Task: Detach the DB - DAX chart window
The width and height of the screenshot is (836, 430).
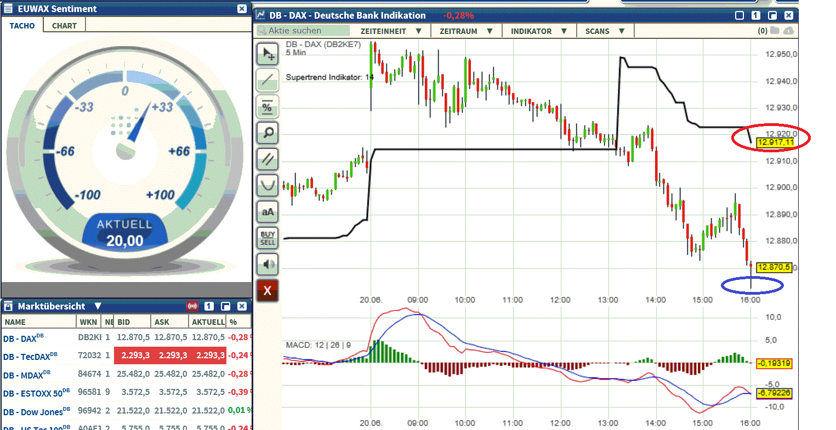Action: (772, 15)
